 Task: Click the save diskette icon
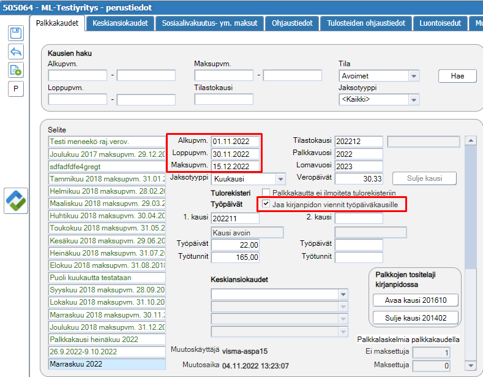pyautogui.click(x=16, y=33)
